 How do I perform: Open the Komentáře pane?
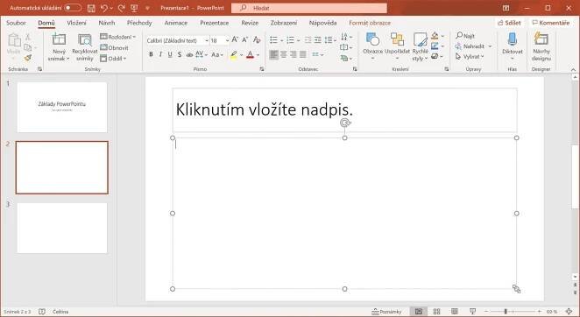pyautogui.click(x=551, y=23)
